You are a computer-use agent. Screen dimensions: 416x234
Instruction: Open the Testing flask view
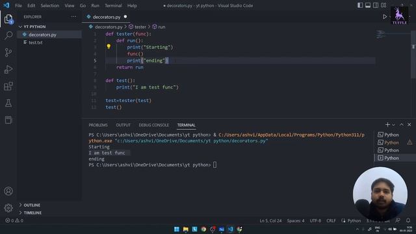(8, 103)
